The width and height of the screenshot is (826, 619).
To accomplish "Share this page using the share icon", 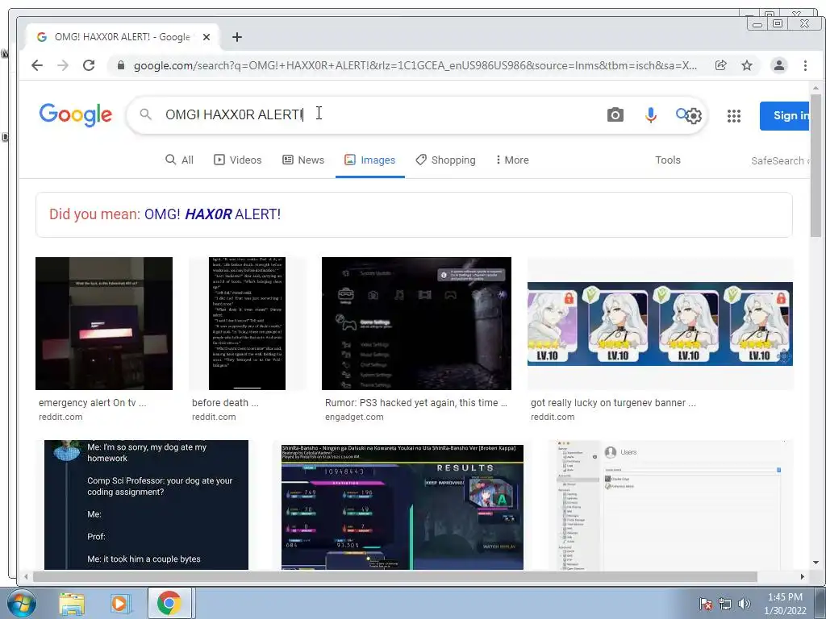I will coord(720,65).
